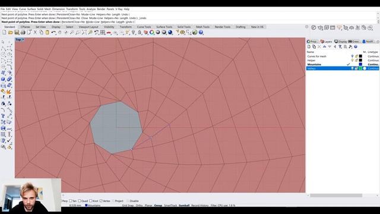Select the Polyline tool in left sidebar

(x=3, y=48)
